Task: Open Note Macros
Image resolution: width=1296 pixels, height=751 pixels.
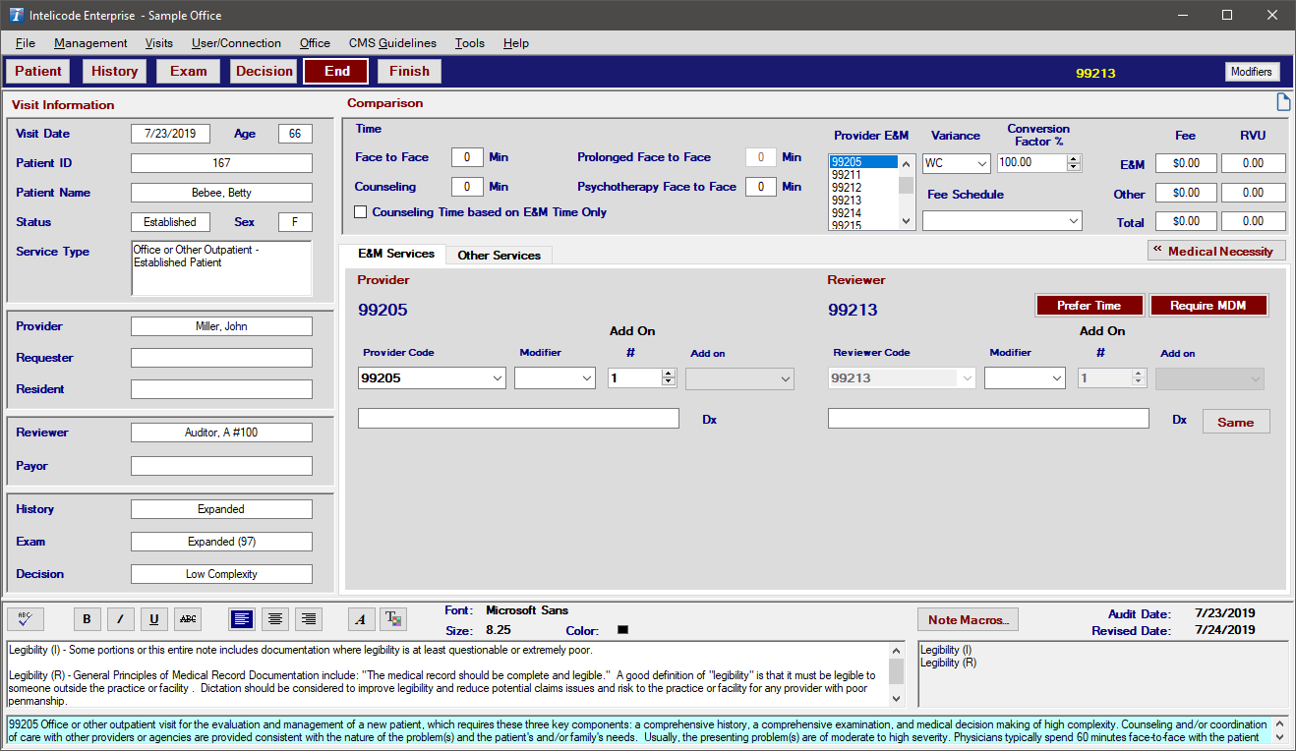Action: pos(968,619)
